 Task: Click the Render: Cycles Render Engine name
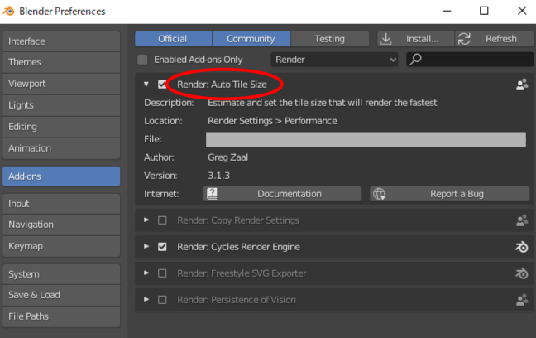(238, 247)
